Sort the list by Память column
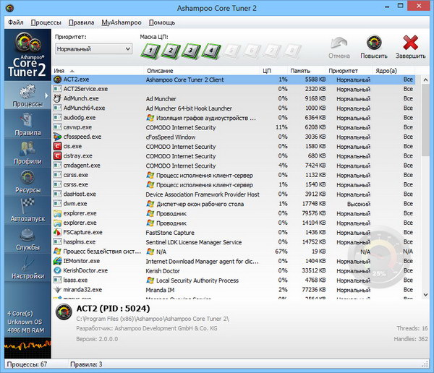The image size is (434, 373). [x=300, y=70]
